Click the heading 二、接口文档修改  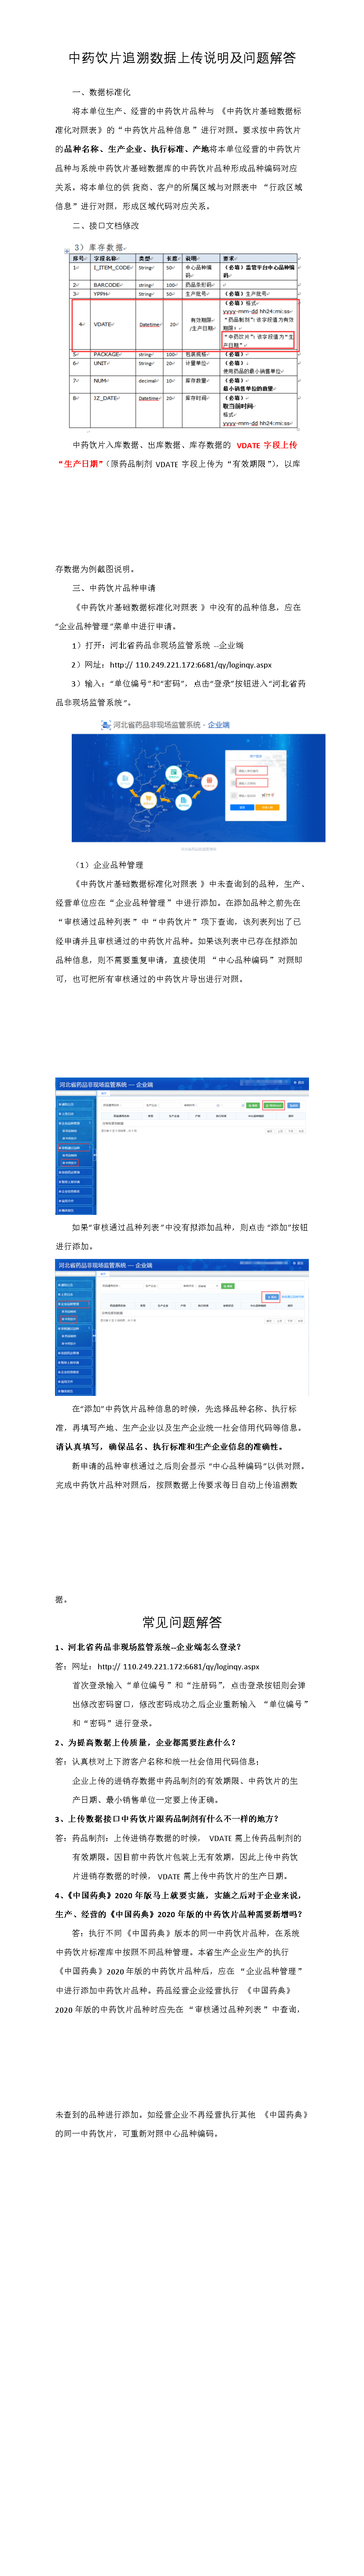[106, 225]
